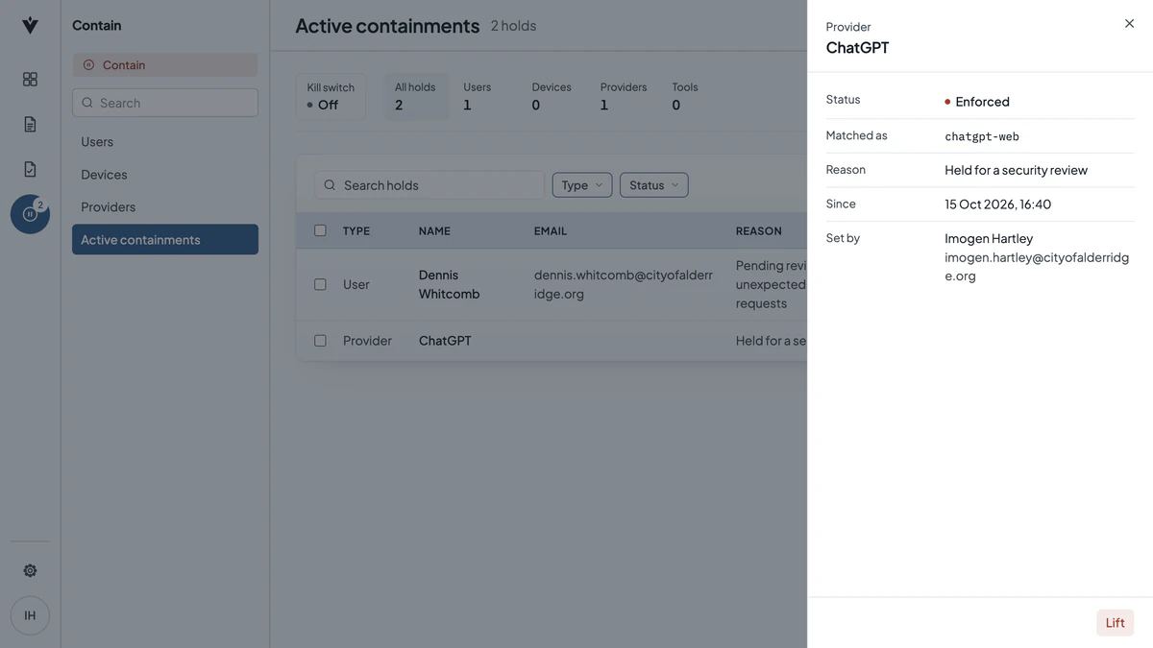This screenshot has width=1153, height=648.
Task: Click the Imogen Hartley name
Action: point(989,238)
